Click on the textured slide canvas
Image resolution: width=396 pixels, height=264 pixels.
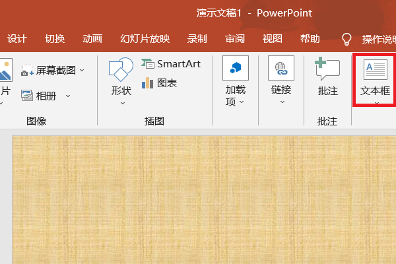pos(198,198)
